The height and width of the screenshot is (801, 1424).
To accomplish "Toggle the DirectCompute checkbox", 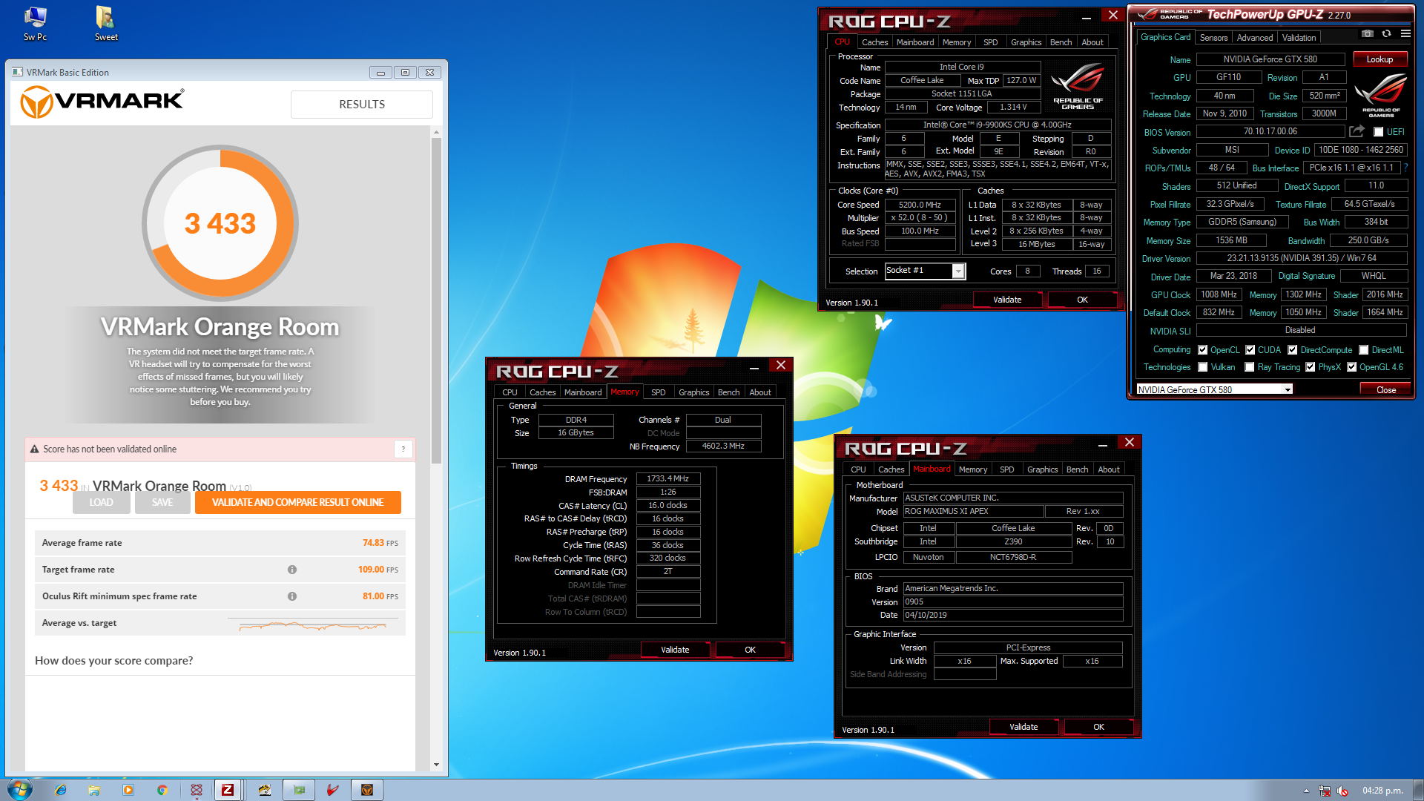I will point(1293,350).
